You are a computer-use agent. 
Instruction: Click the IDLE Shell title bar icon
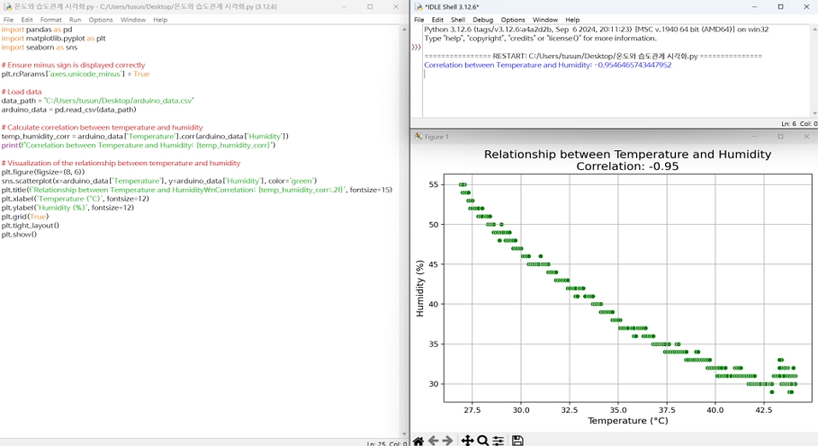click(x=419, y=7)
